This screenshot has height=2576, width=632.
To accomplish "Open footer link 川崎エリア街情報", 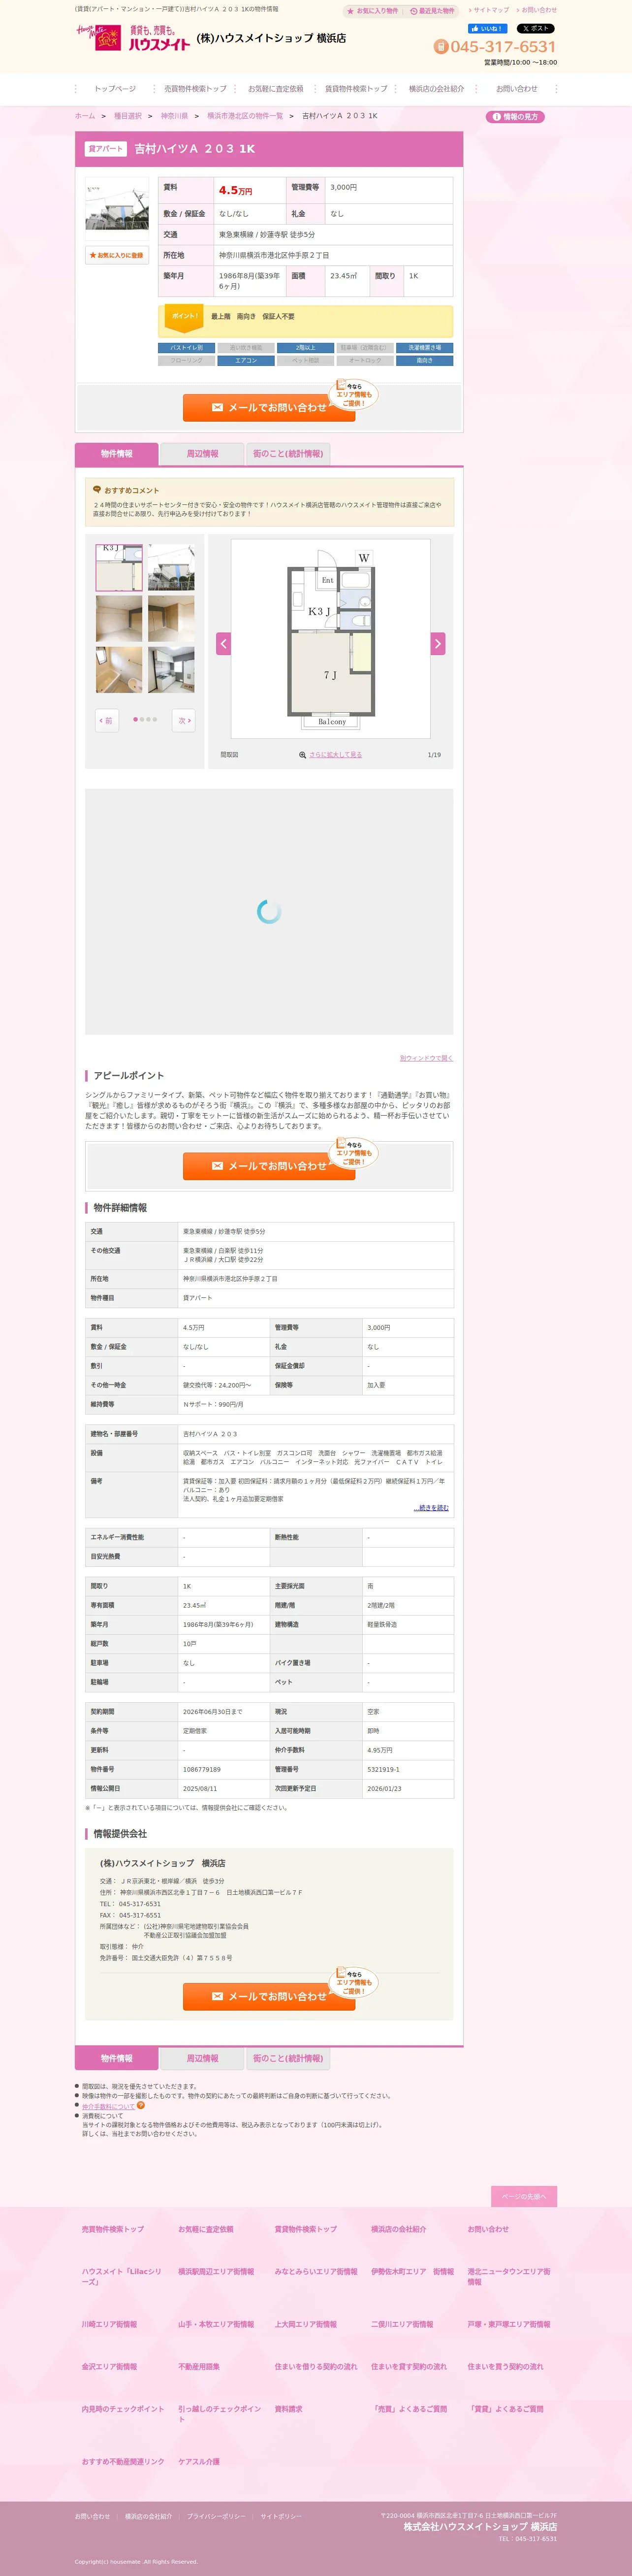I will tap(109, 2324).
